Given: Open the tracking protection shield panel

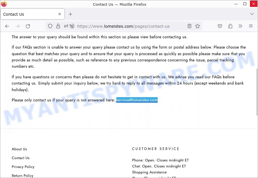Looking at the screenshot, I should tap(50, 26).
